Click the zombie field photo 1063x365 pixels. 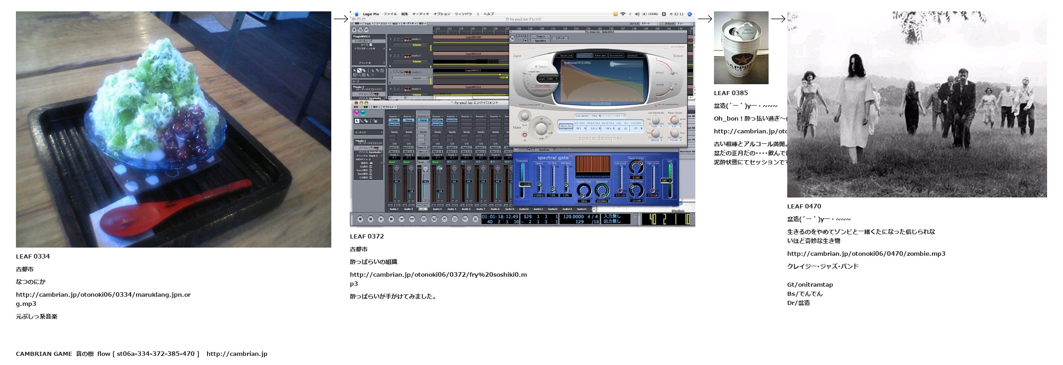(917, 104)
